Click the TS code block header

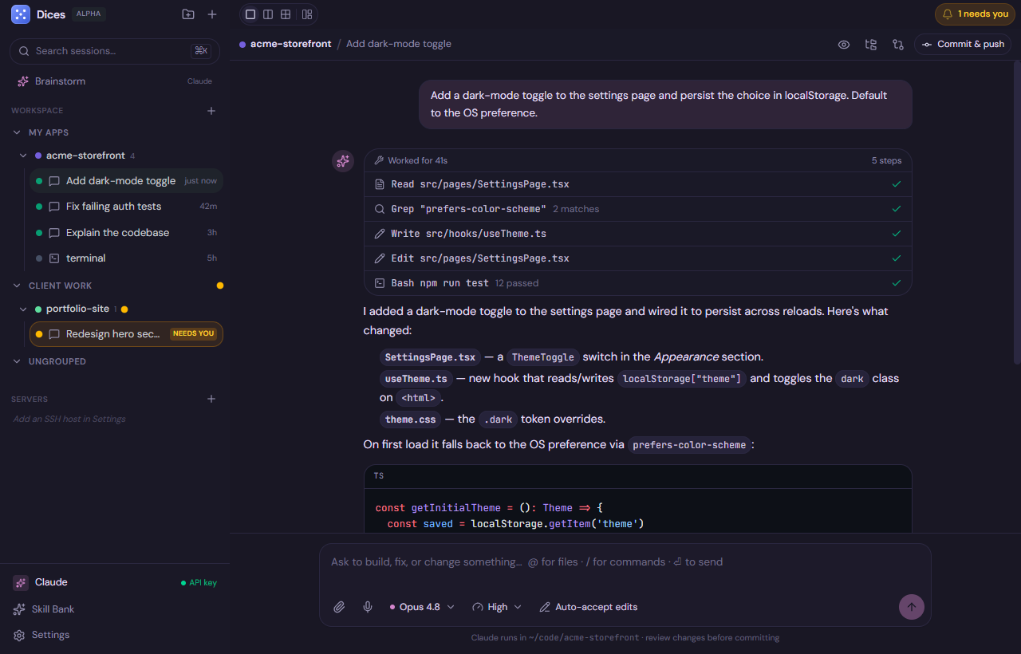tap(638, 476)
